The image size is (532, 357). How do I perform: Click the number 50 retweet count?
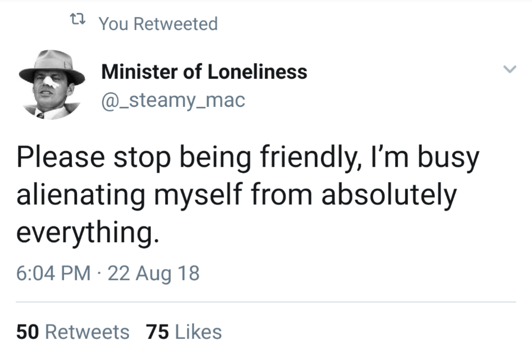tap(28, 332)
